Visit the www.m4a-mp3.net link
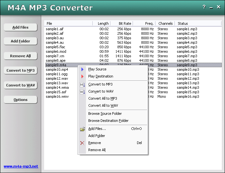Image resolution: width=225 pixels, height=173 pixels. [21, 166]
